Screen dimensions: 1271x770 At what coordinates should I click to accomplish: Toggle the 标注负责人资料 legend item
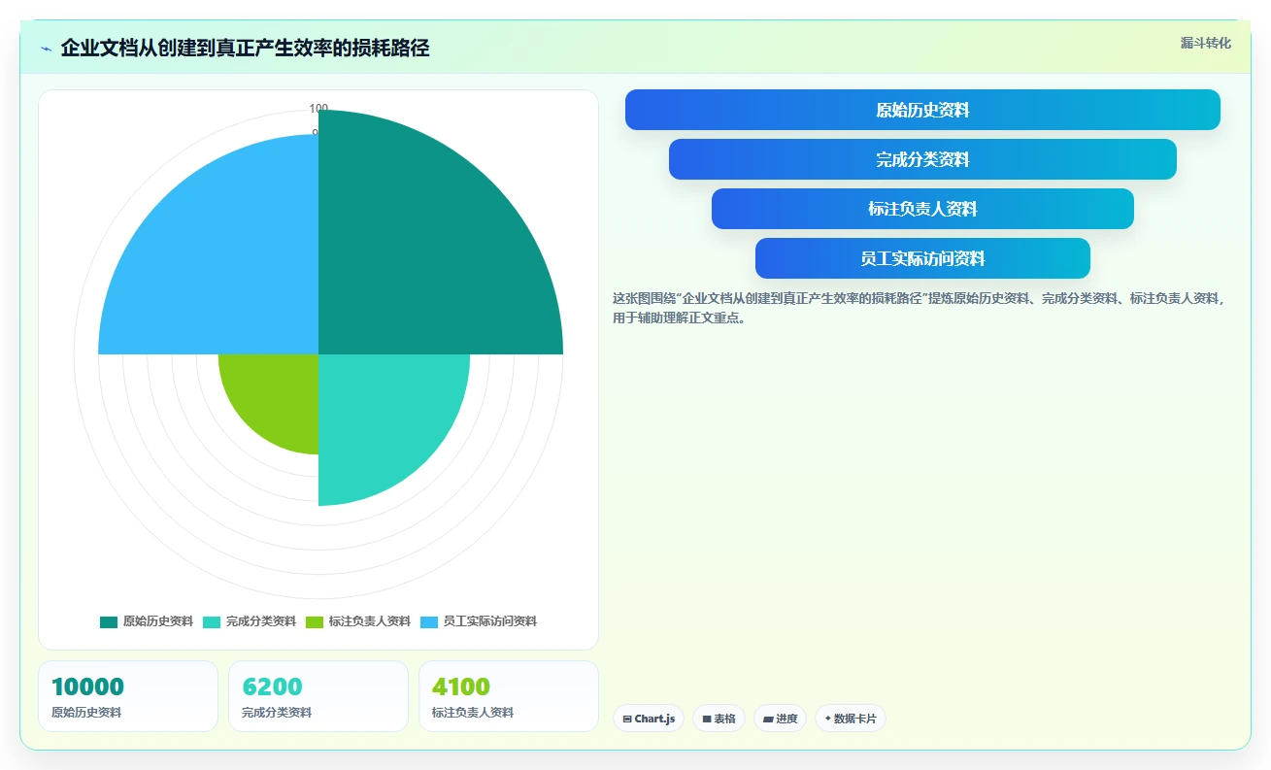pyautogui.click(x=358, y=621)
